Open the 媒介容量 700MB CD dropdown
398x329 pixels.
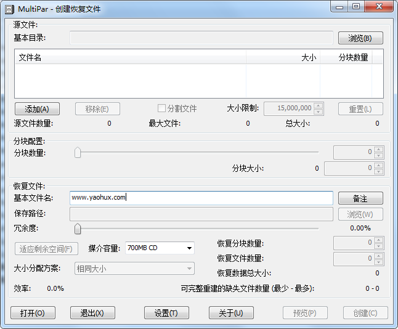click(x=160, y=248)
